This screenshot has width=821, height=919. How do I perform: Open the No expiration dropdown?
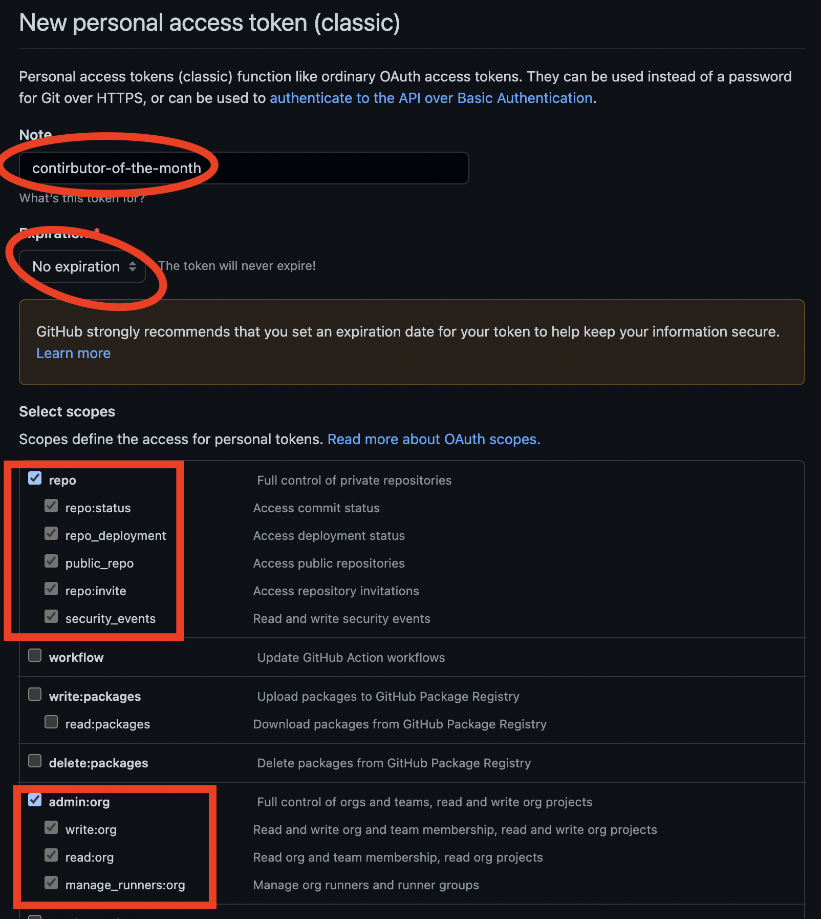[82, 266]
